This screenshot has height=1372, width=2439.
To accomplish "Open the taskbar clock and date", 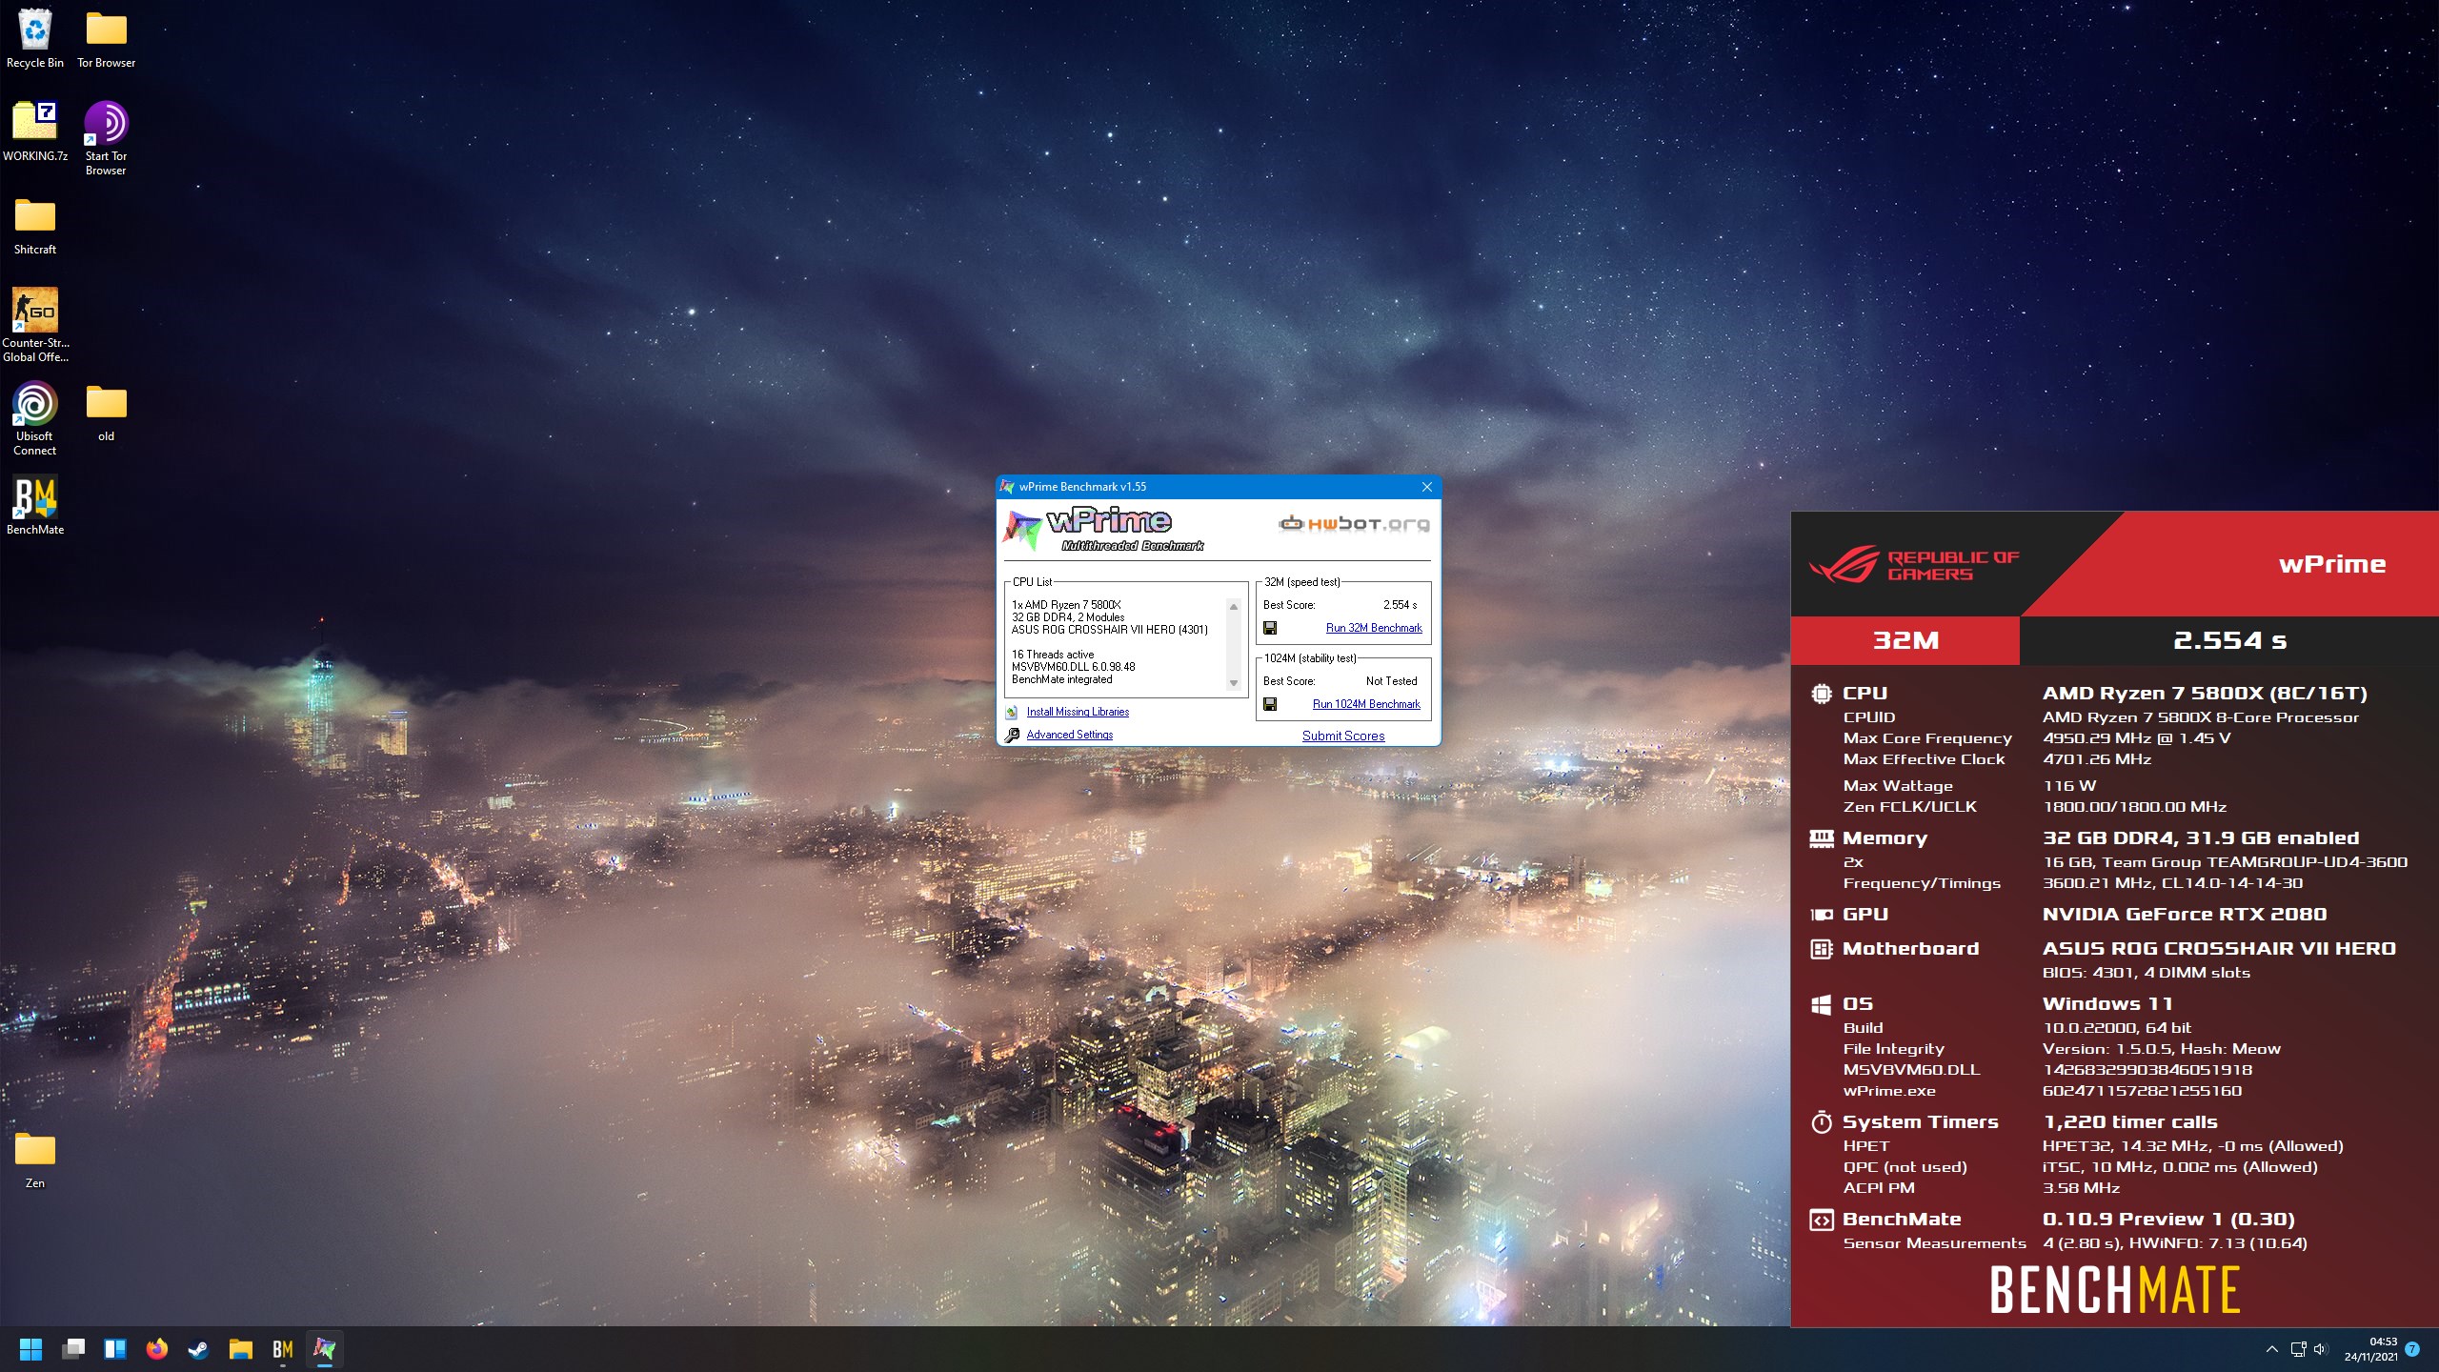I will coord(2370,1349).
